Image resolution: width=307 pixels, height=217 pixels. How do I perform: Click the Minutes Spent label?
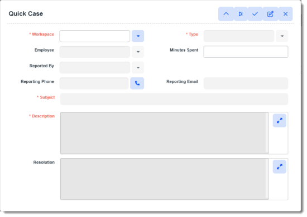[x=184, y=50]
